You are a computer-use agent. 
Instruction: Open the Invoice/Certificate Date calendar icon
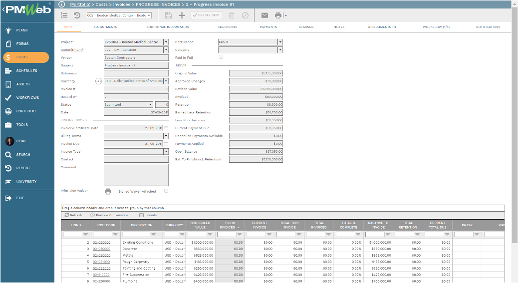(166, 128)
